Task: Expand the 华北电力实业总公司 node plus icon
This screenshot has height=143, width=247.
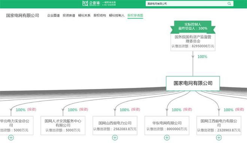Action: point(11,138)
